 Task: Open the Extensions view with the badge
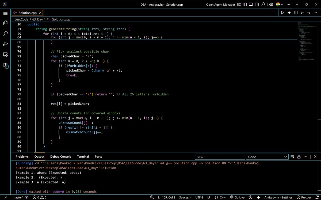[x=5, y=65]
